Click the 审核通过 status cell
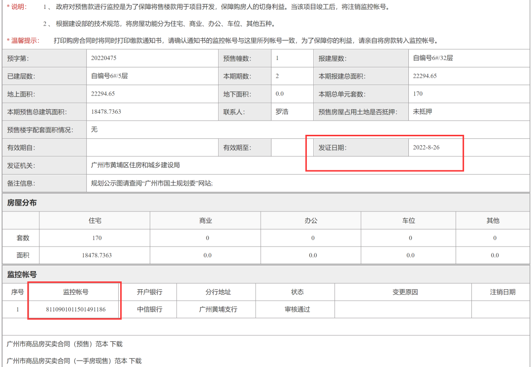This screenshot has width=532, height=367. coord(297,309)
